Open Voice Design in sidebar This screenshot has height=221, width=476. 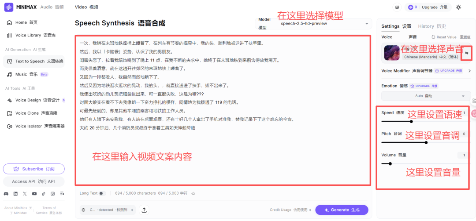(33, 100)
